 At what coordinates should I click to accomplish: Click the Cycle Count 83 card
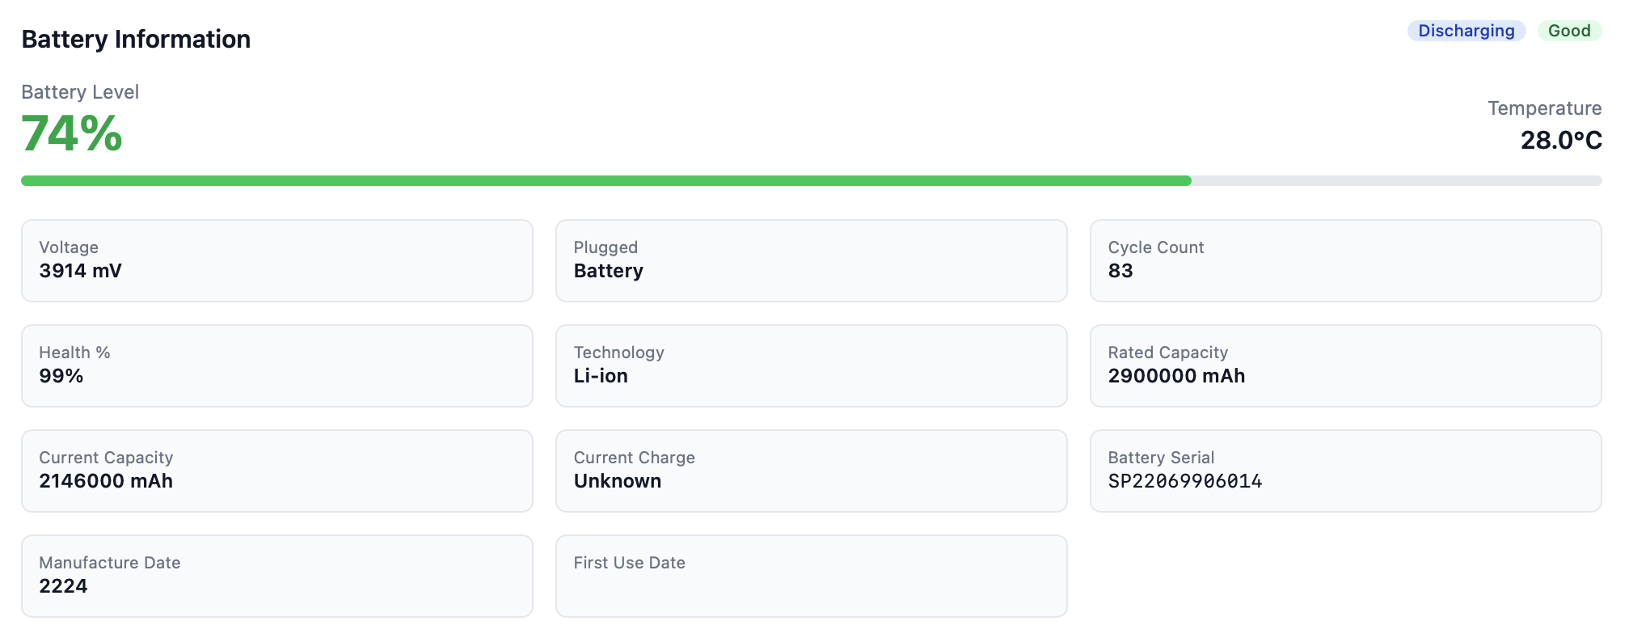(x=1345, y=260)
